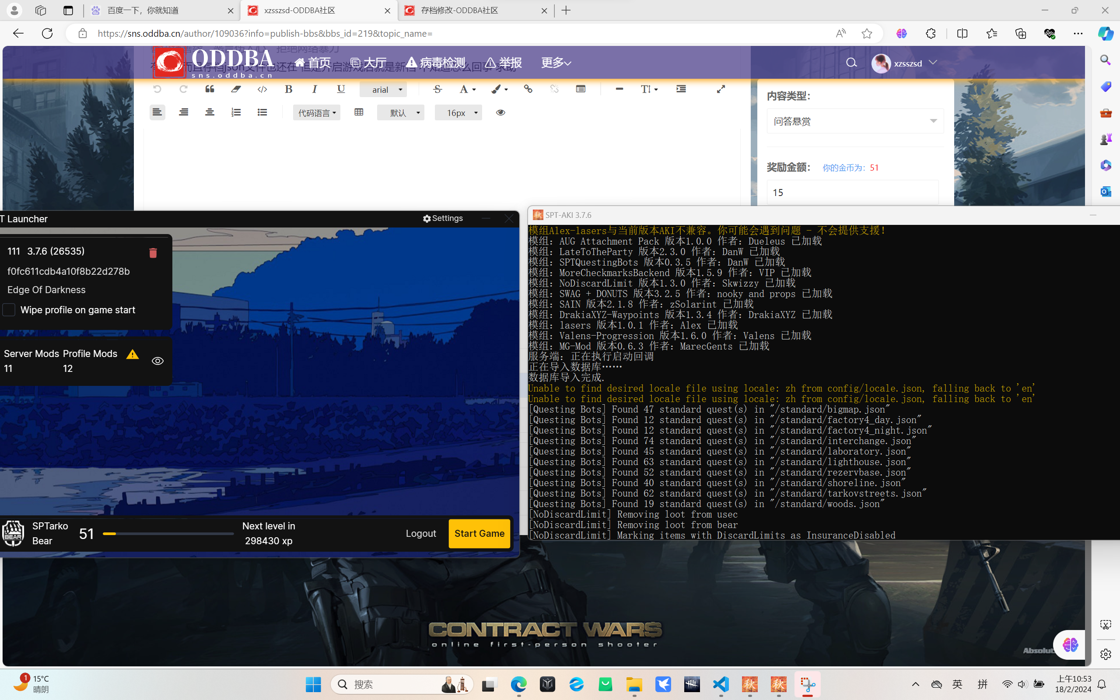Open Copilot in the Edge sidebar
This screenshot has height=700, width=1120.
1106,33
